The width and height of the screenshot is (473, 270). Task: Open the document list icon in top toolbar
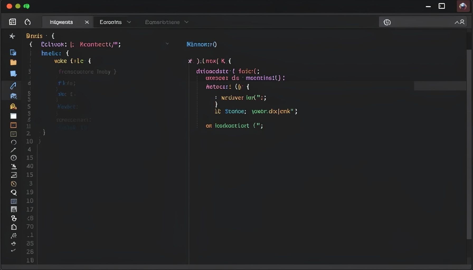pos(12,22)
